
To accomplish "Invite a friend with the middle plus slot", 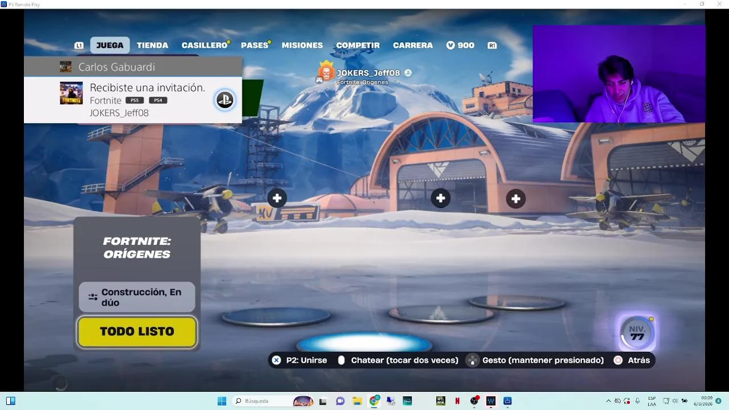I will coord(440,198).
